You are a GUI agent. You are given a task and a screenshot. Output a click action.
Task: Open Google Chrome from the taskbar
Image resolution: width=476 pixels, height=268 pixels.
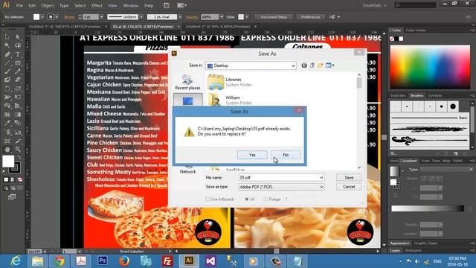click(x=59, y=261)
